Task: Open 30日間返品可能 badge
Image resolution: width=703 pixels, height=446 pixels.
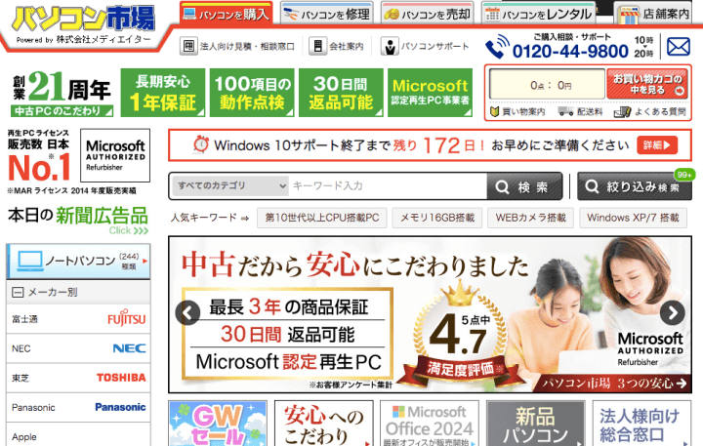Action: click(x=341, y=93)
